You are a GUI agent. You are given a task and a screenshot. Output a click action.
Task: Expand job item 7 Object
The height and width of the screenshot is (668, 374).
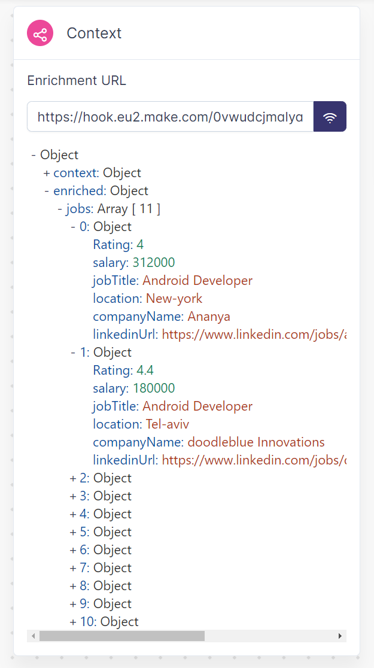click(73, 568)
